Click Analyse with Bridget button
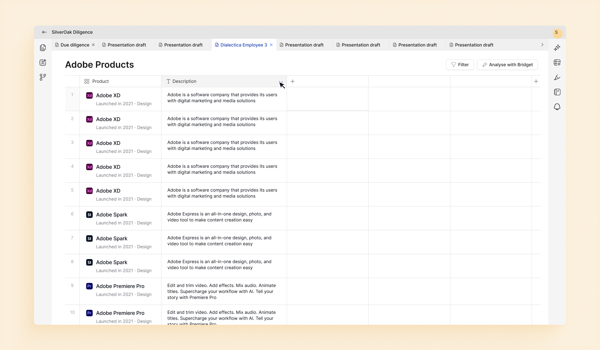 click(507, 65)
